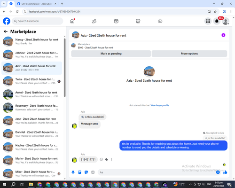Screen dimensions: 235x188
Task: Click Aziz chat header name
Action: point(103,35)
